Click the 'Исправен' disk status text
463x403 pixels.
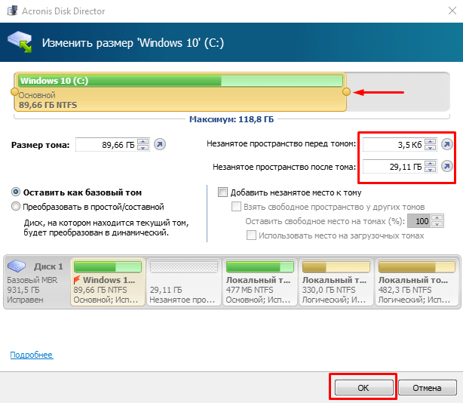pos(25,300)
